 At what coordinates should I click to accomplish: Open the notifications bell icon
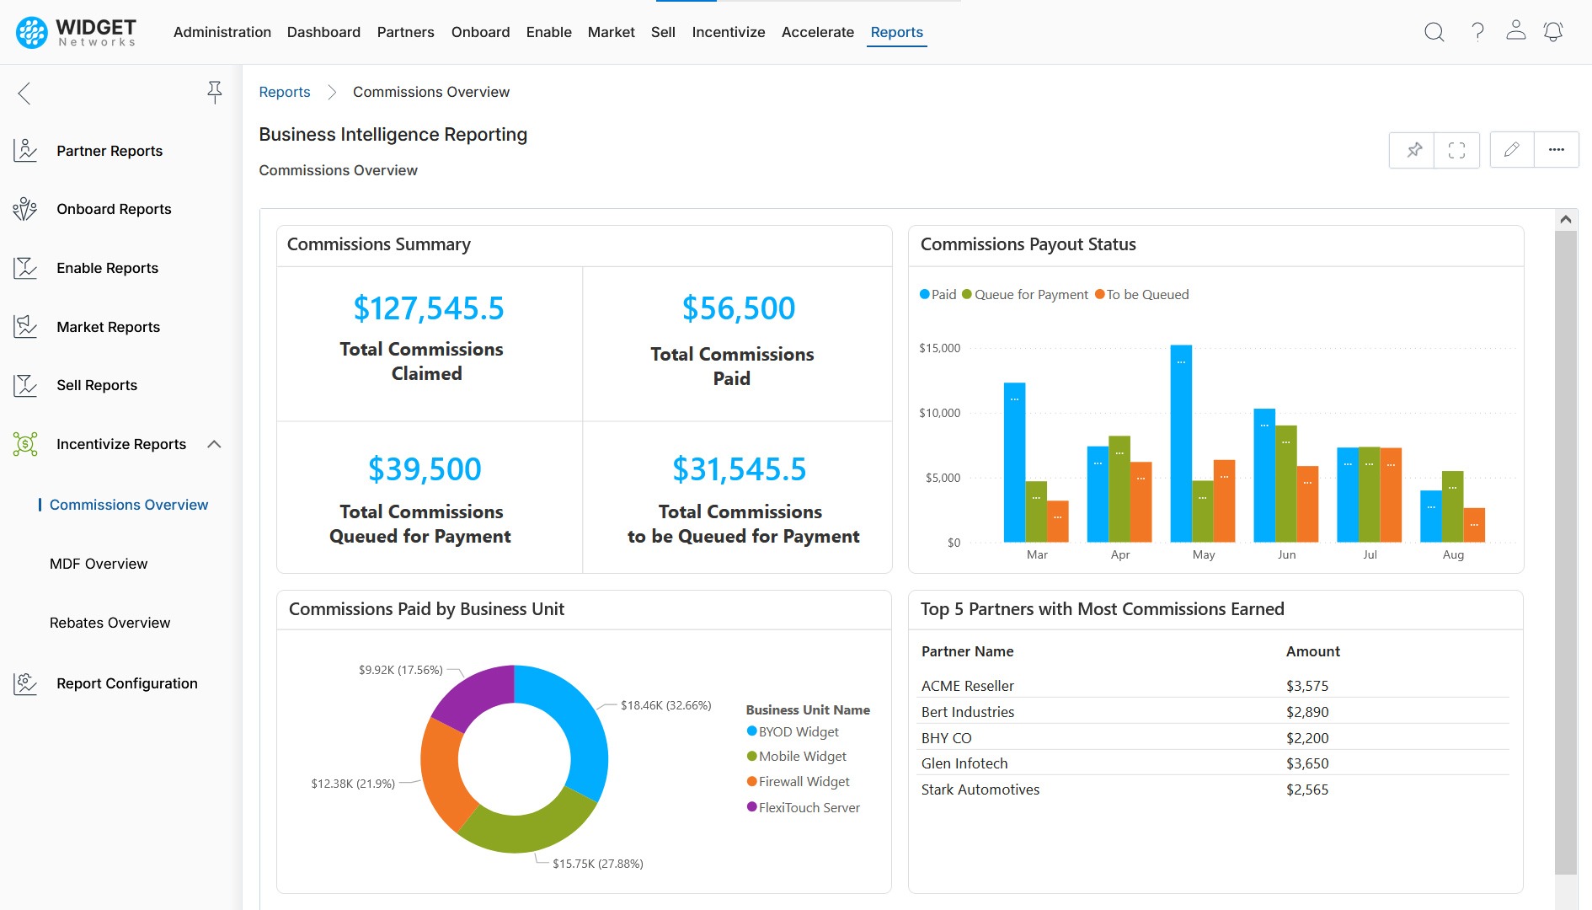click(1553, 32)
